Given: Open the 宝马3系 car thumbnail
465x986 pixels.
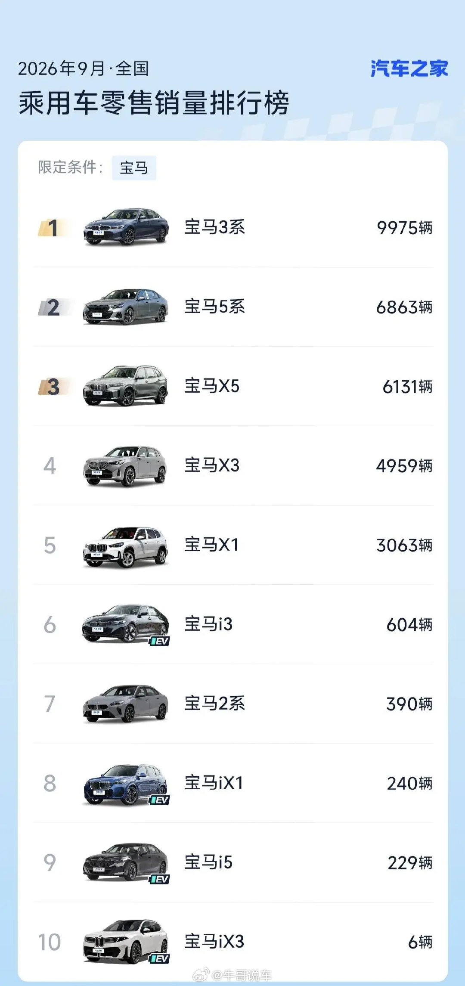Looking at the screenshot, I should [x=126, y=227].
